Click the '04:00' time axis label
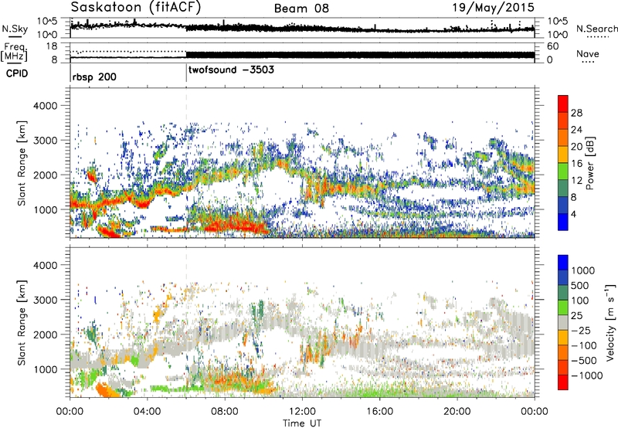618x428 pixels. [x=148, y=412]
